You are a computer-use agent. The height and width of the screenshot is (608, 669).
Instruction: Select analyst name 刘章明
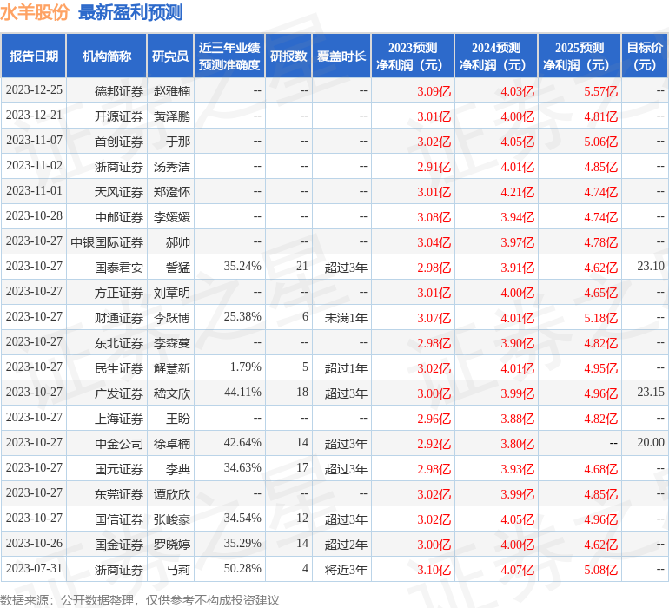[x=171, y=292]
